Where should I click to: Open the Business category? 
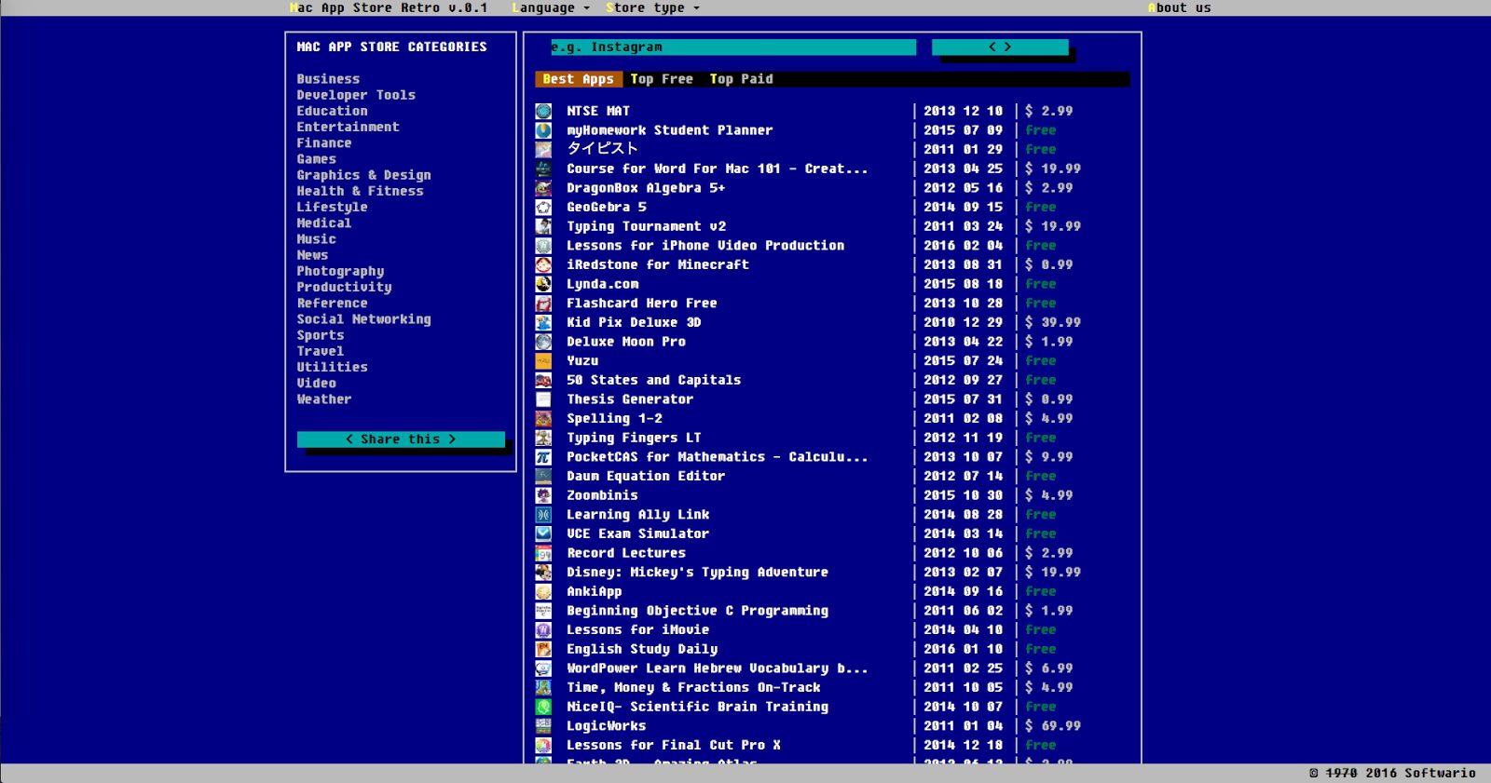pos(328,79)
